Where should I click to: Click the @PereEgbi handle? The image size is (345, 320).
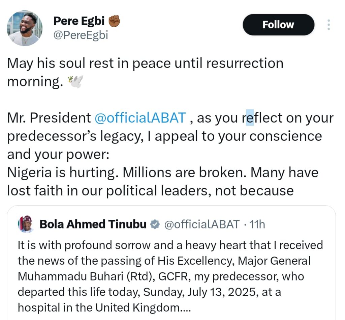(x=81, y=35)
